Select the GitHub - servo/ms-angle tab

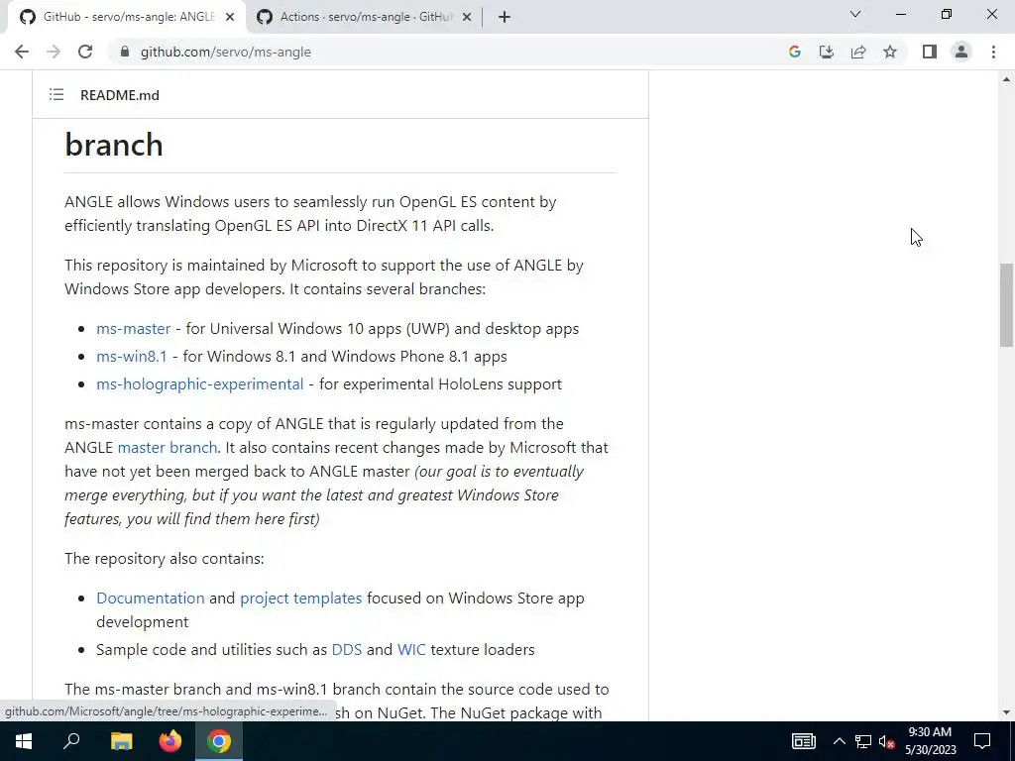(126, 17)
